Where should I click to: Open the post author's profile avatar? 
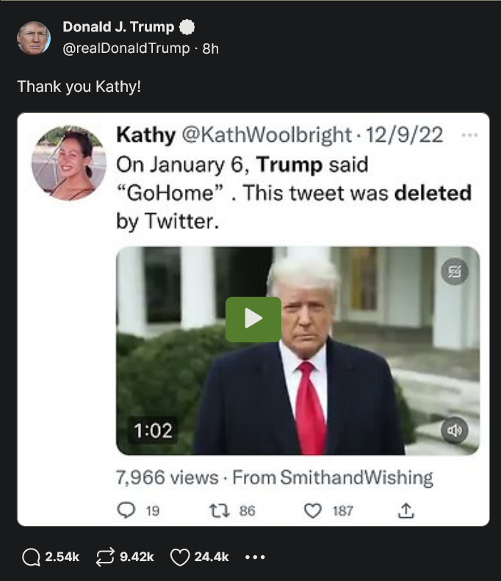tap(34, 37)
